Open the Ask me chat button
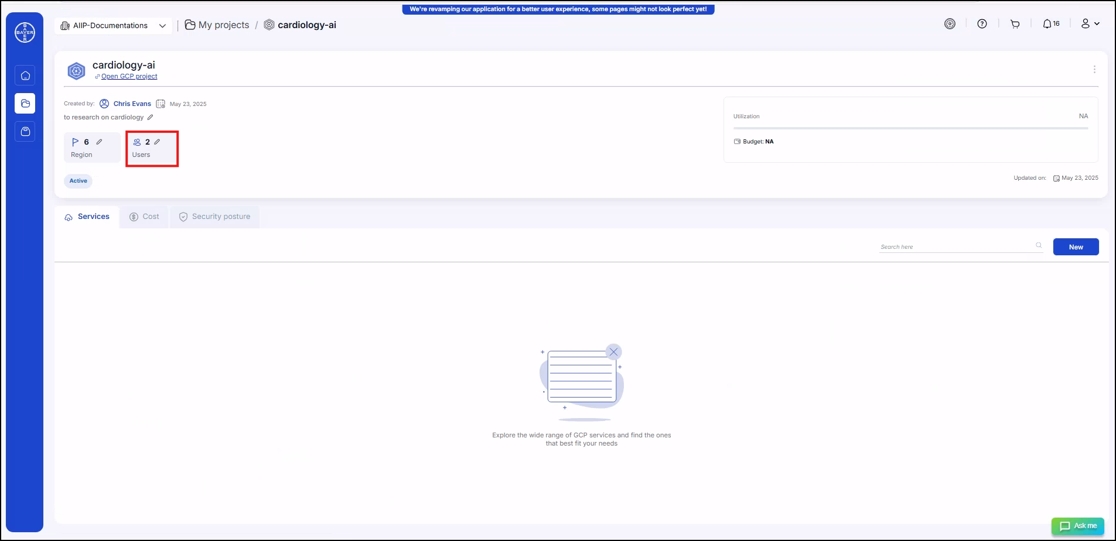Image resolution: width=1116 pixels, height=541 pixels. click(x=1078, y=526)
